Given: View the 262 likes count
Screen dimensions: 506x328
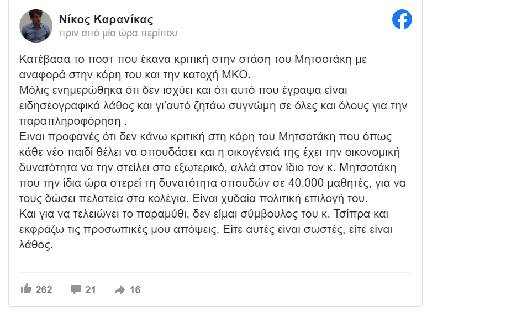Looking at the screenshot, I should 44,289.
